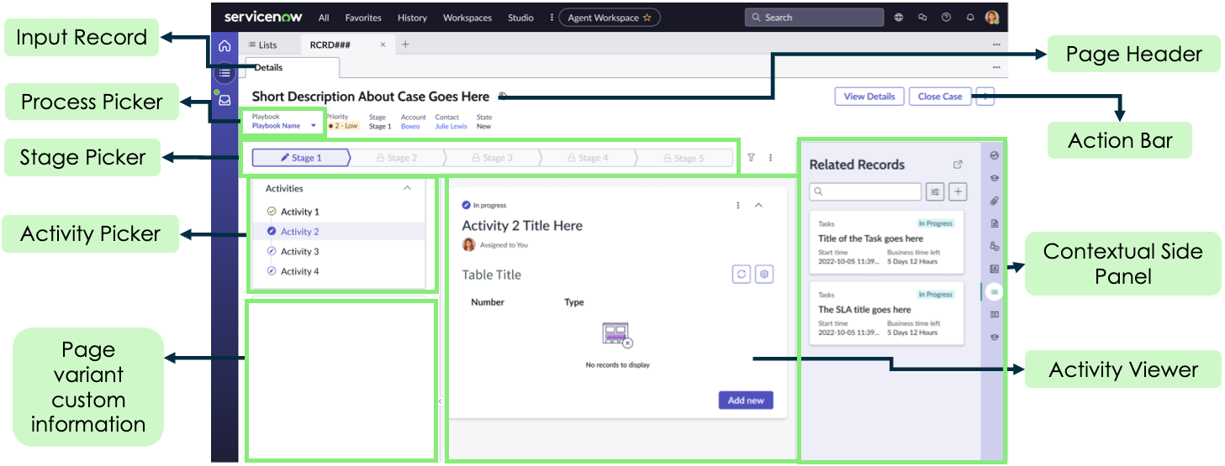Image resolution: width=1225 pixels, height=466 pixels.
Task: Open Related Records filter settings icon
Action: [x=934, y=192]
